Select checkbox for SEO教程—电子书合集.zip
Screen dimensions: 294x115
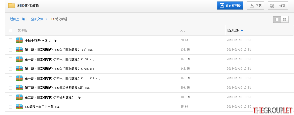pos(11,107)
